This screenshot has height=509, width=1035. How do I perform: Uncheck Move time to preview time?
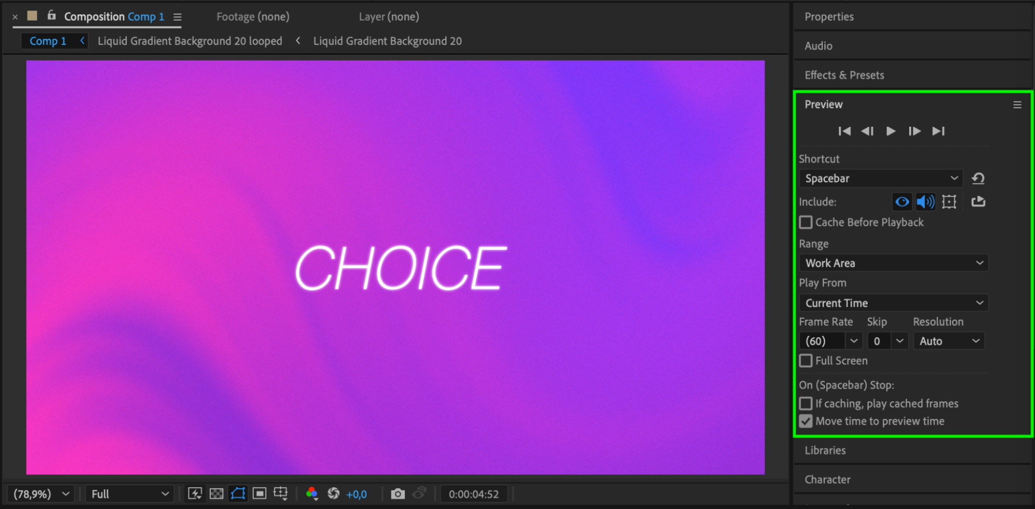(806, 421)
